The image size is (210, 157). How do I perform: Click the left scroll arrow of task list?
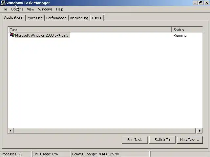(11, 131)
